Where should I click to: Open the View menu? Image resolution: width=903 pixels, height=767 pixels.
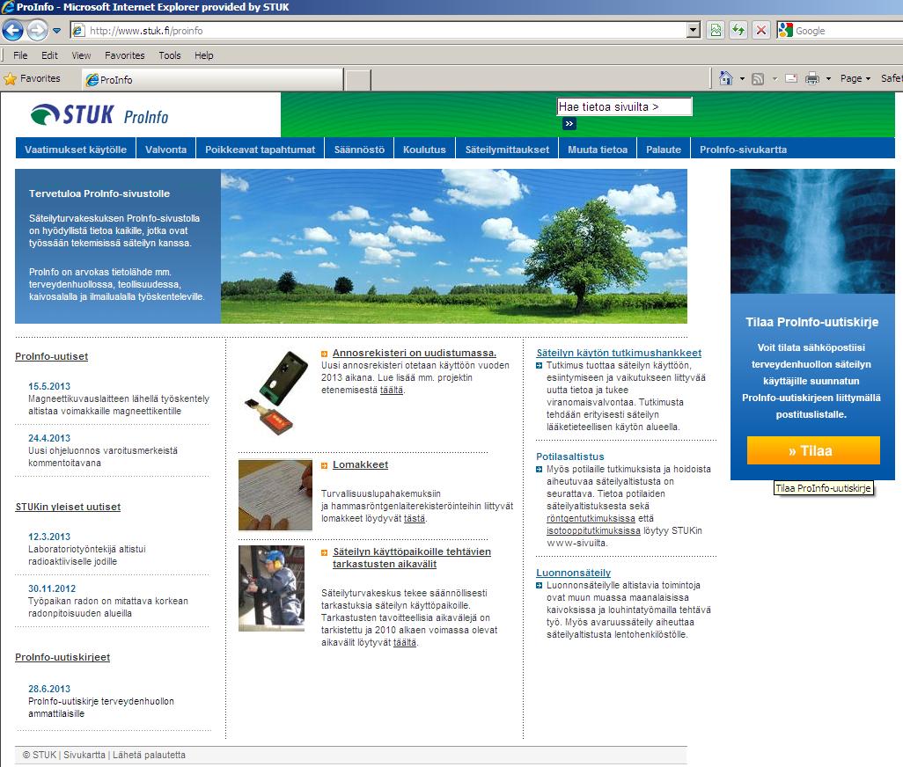point(81,55)
